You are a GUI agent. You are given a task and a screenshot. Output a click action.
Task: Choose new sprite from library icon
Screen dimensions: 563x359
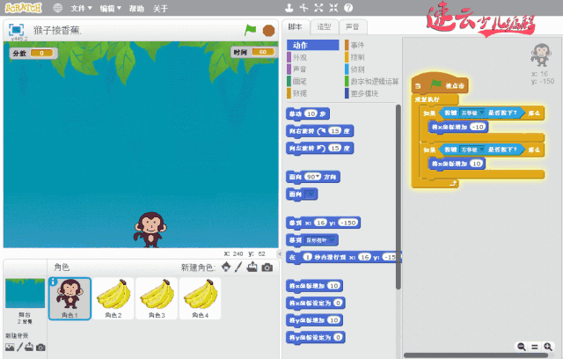225,267
